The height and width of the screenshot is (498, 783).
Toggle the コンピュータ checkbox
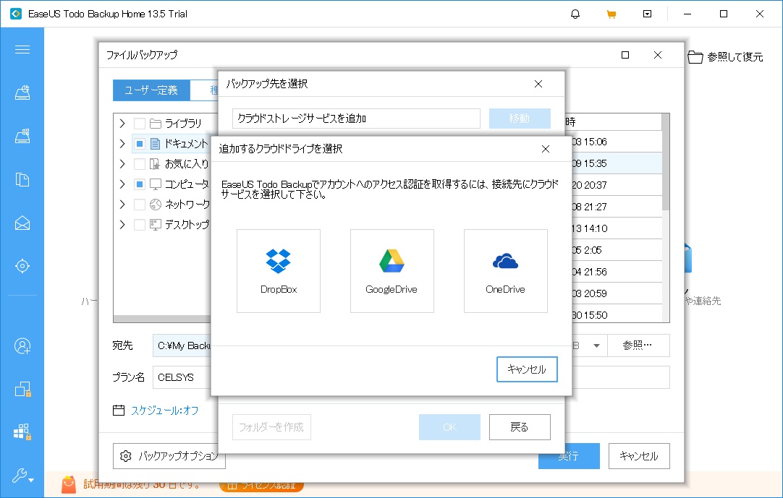coord(140,184)
